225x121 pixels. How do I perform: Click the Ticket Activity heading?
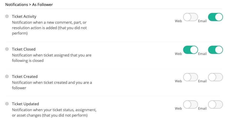(24, 17)
